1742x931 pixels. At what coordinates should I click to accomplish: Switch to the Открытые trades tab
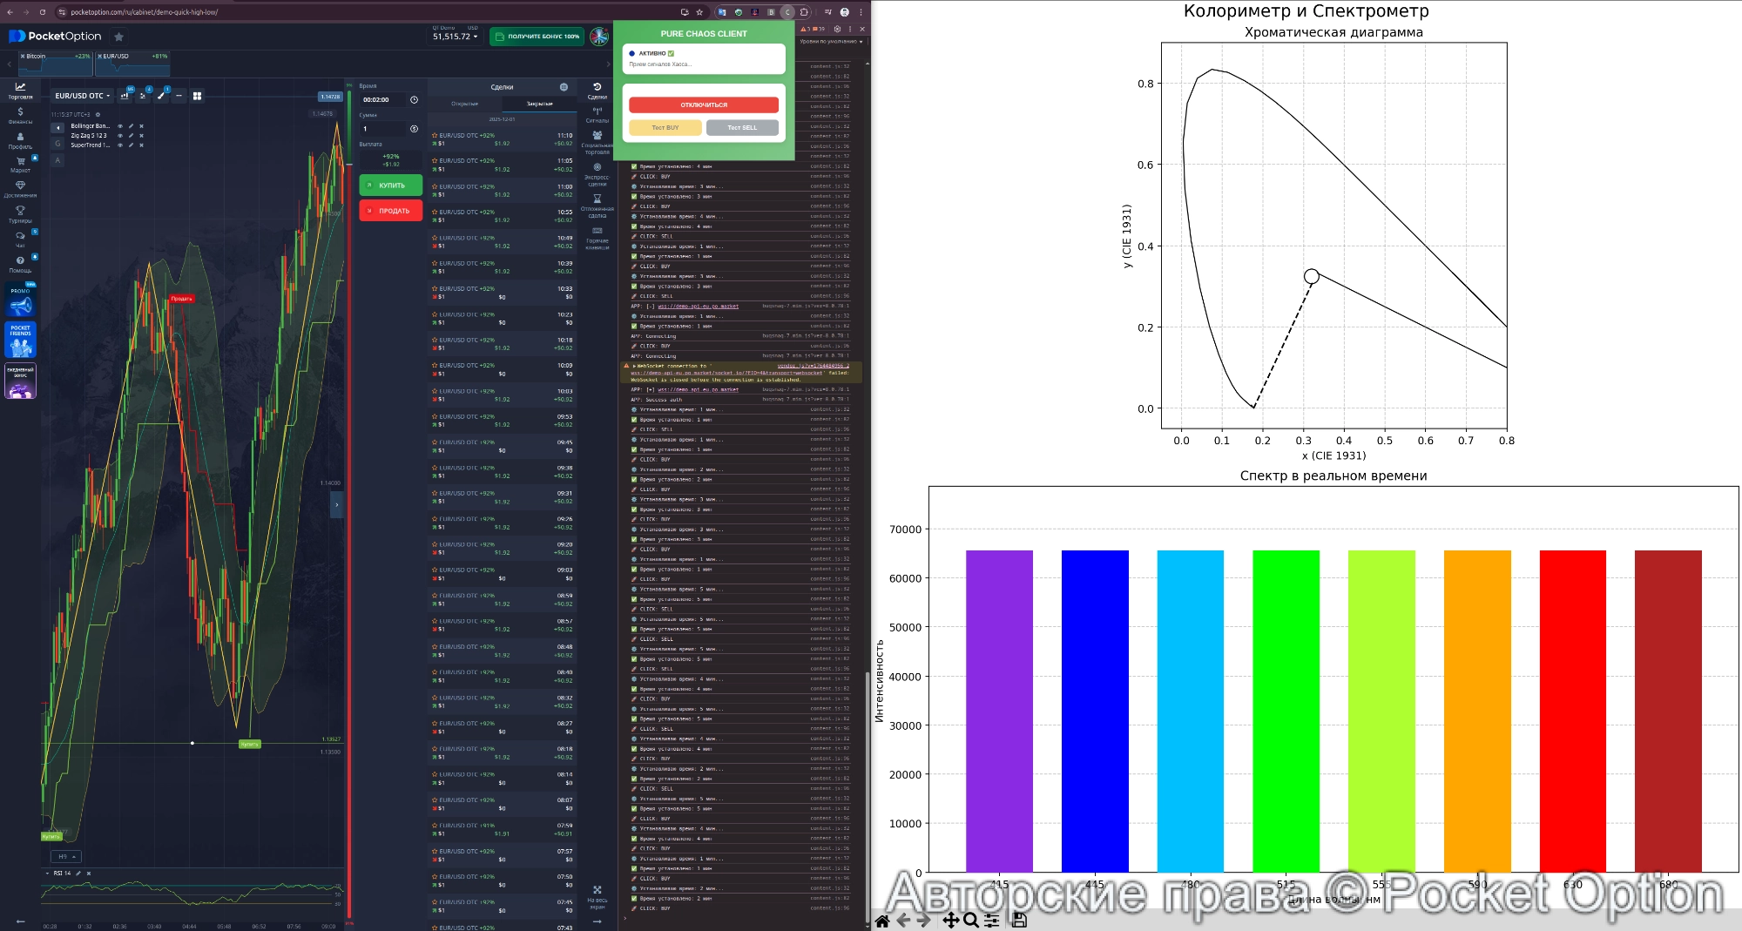point(464,104)
